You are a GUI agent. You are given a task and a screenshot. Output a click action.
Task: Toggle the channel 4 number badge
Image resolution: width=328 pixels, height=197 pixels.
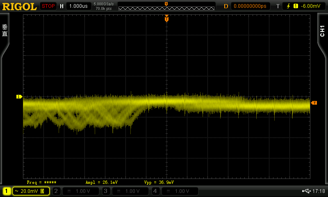pyautogui.click(x=155, y=191)
